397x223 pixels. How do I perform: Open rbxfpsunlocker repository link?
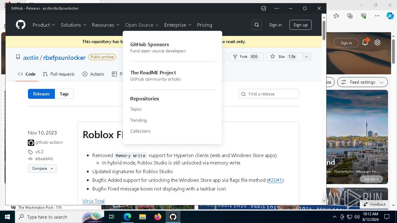(x=65, y=58)
